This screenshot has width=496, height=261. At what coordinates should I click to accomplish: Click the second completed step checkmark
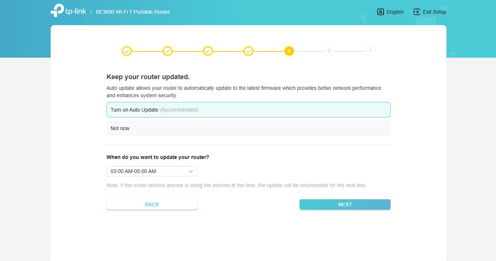tap(168, 51)
